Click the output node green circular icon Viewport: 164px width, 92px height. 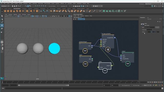click(128, 64)
